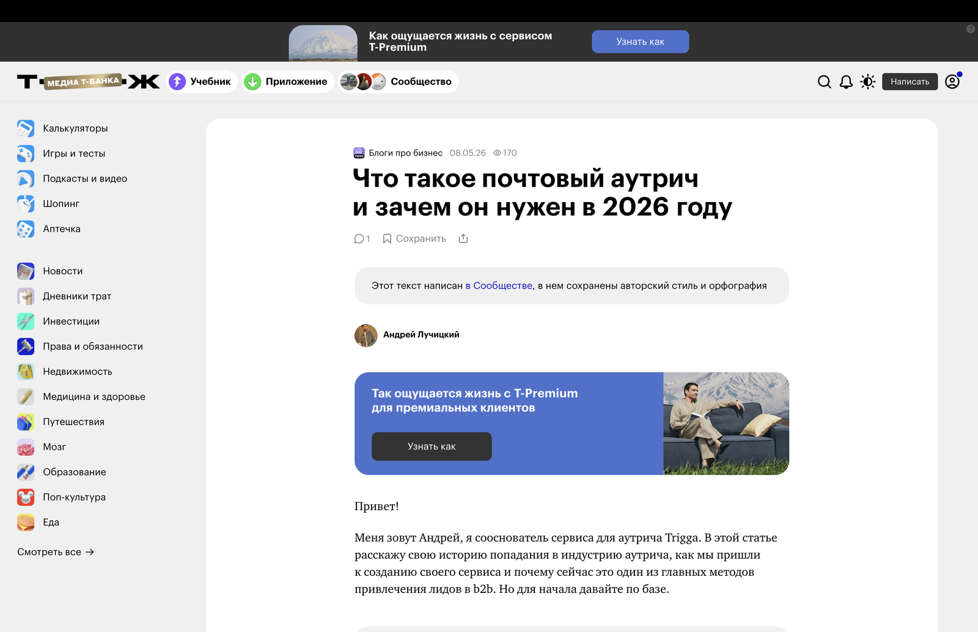Click the Аптечка sidebar icon
The height and width of the screenshot is (632, 978).
coord(26,228)
